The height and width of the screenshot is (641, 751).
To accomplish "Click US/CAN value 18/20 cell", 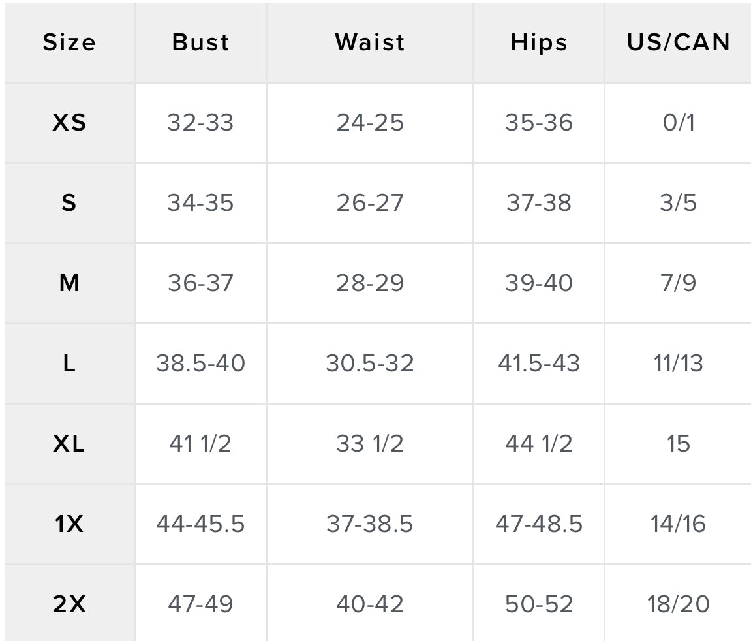I will [678, 604].
